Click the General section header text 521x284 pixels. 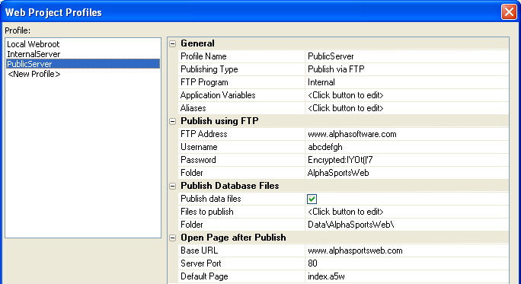coord(197,43)
